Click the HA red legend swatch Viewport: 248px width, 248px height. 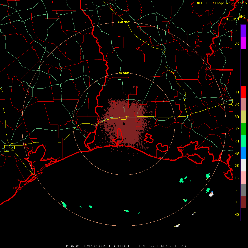pyautogui.click(x=243, y=92)
